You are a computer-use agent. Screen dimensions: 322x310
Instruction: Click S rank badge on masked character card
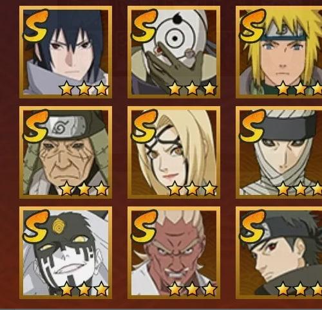point(144,26)
